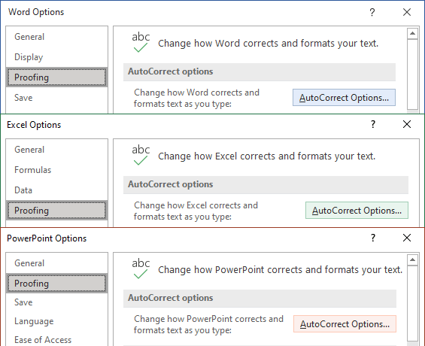
Task: Click scroll-up arrow in PowerPoint Options scrollbar
Action: point(412,260)
